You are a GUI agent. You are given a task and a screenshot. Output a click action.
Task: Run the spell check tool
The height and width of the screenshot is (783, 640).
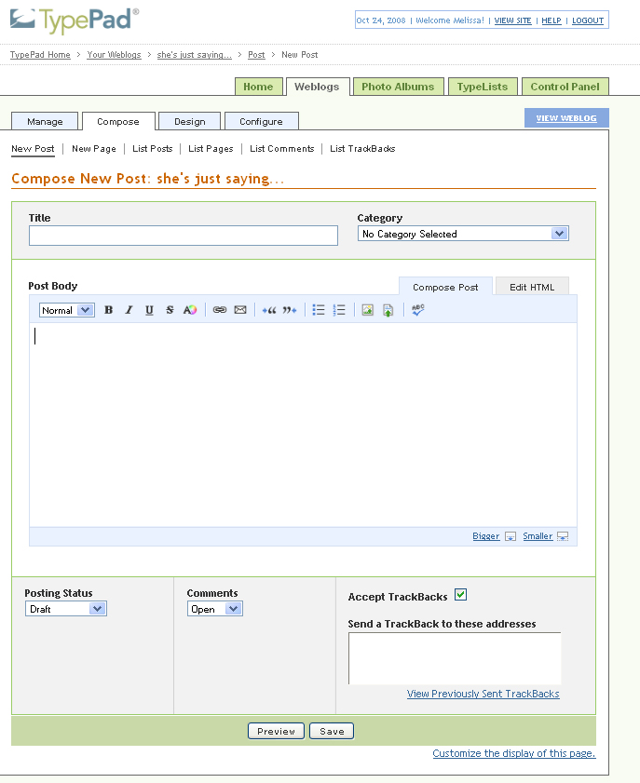click(x=417, y=310)
